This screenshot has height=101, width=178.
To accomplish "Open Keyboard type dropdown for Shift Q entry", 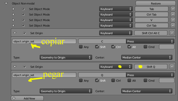I will pyautogui.click(x=116, y=67).
